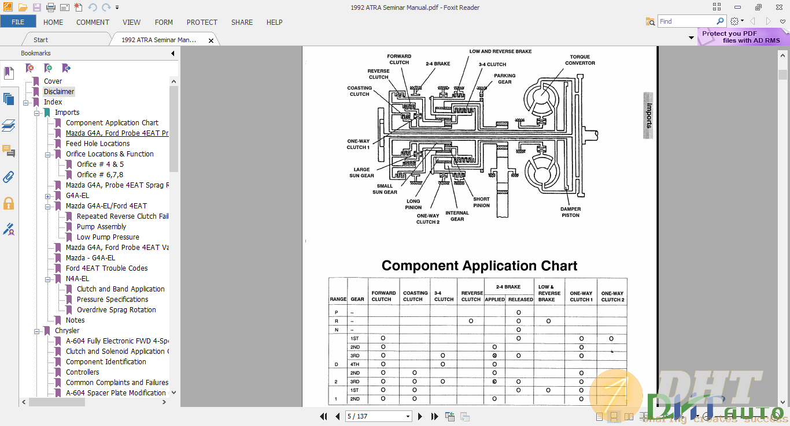Open the document tab list dropdown arrow
This screenshot has height=426, width=790.
[691, 38]
